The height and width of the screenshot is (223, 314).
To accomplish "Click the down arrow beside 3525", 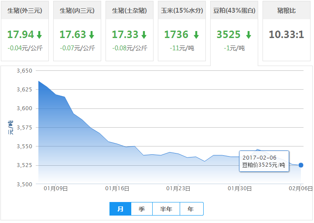I will (249, 35).
